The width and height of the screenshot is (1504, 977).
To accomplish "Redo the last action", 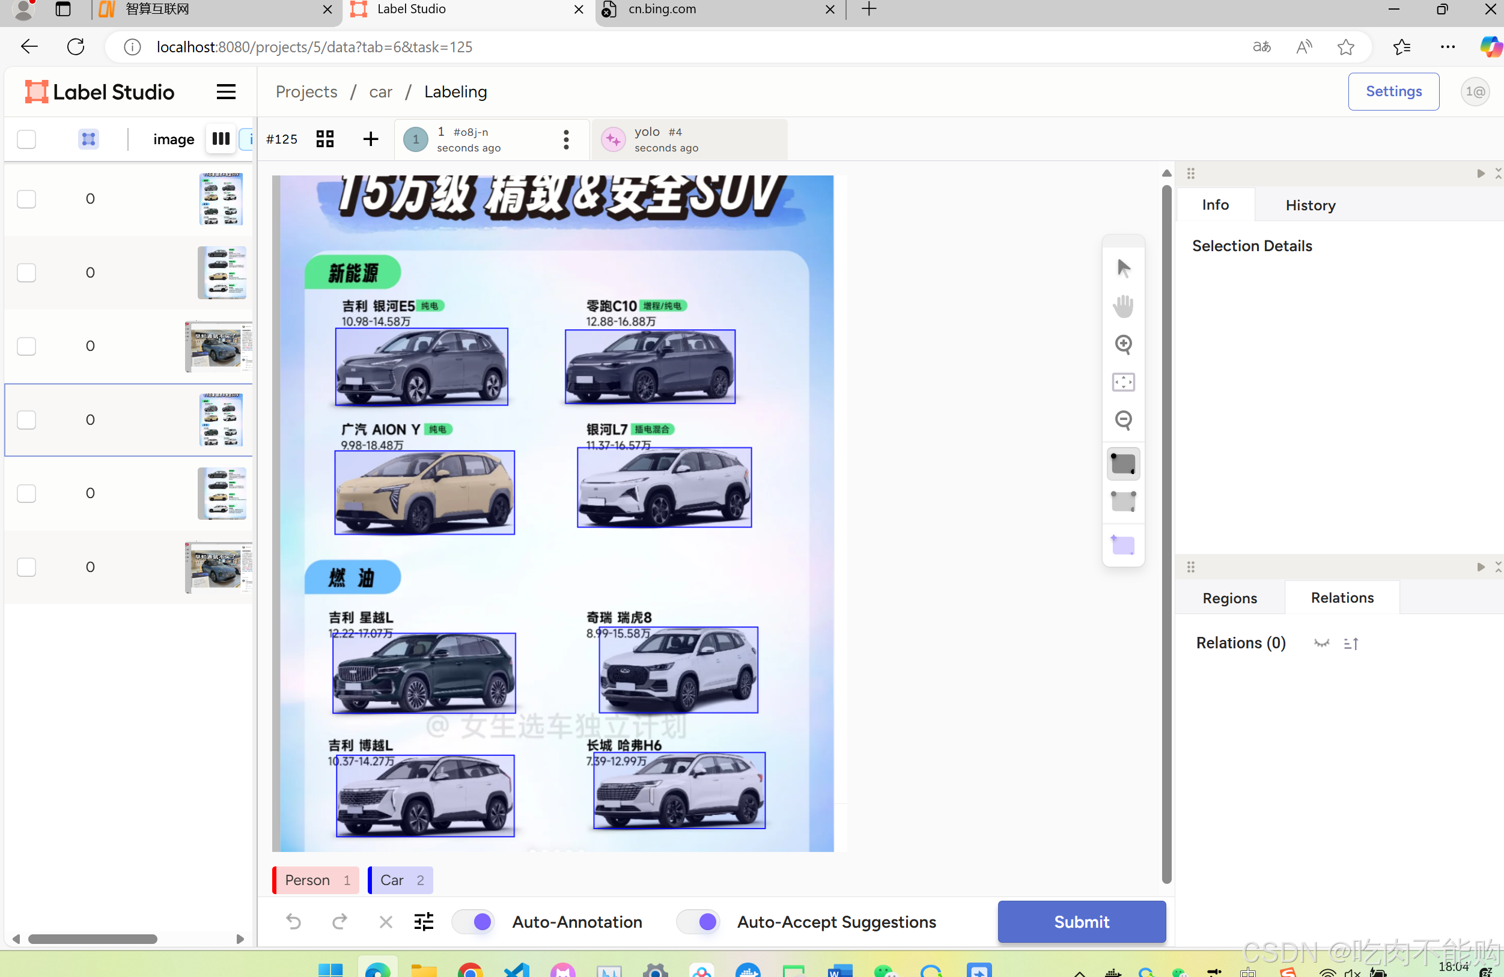I will pos(339,921).
